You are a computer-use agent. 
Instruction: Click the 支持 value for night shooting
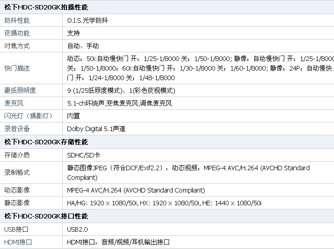(73, 33)
